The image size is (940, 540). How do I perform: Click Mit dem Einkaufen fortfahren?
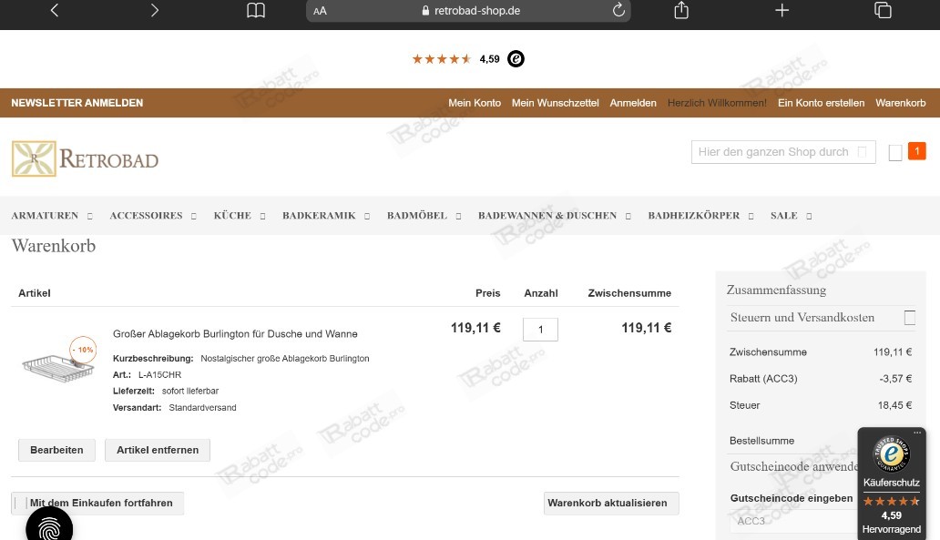(x=97, y=504)
